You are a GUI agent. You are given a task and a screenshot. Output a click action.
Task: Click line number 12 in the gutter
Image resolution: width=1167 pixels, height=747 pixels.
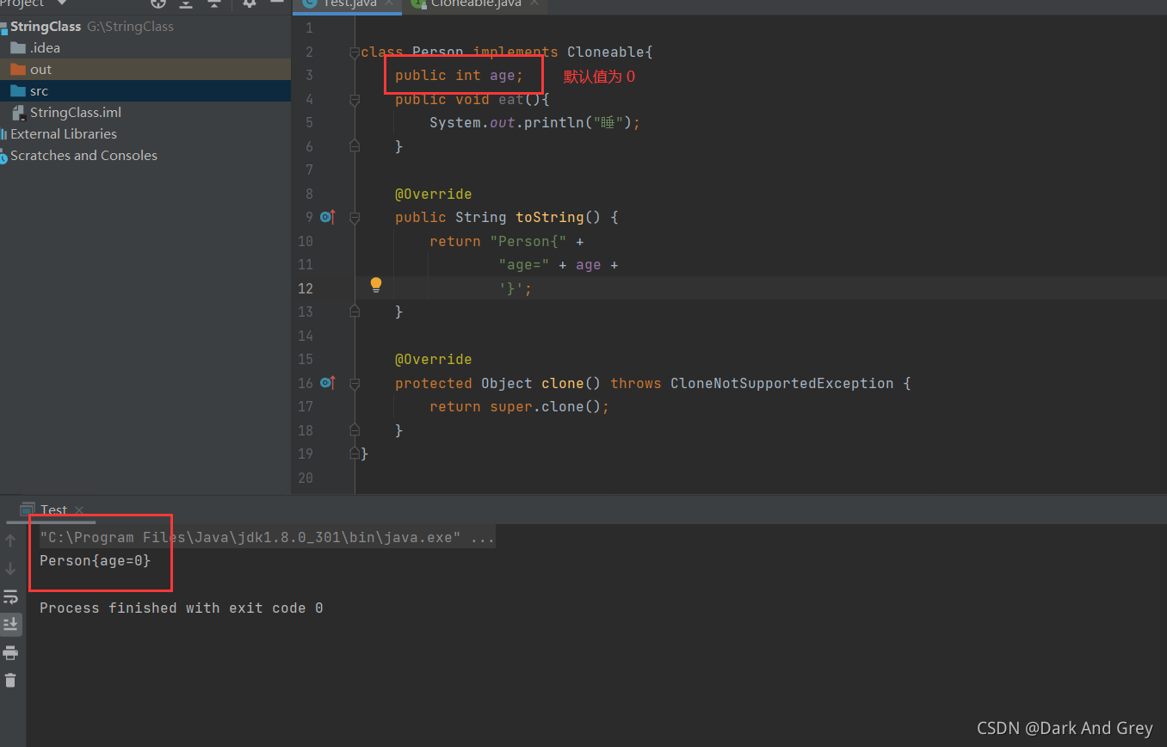coord(306,288)
